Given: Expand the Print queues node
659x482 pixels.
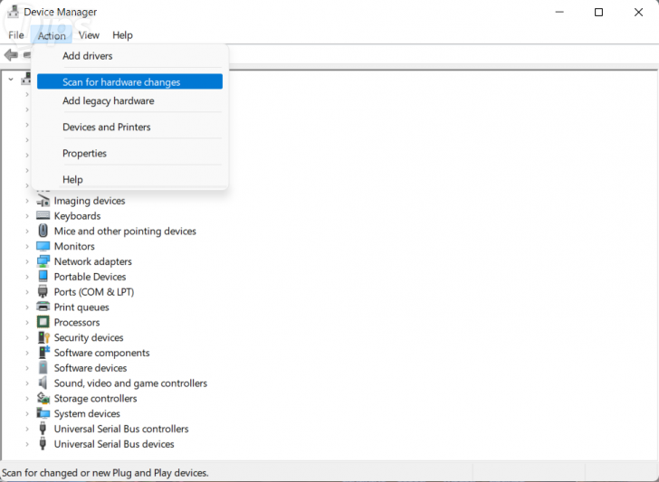Looking at the screenshot, I should 27,307.
